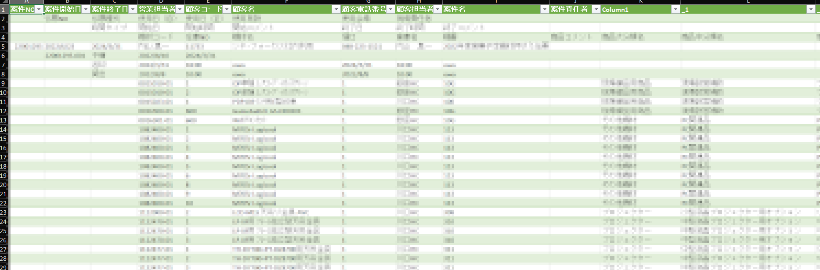Screen dimensions: 820x270
Task: Select entire row 1 via row header
Action: 4,9
